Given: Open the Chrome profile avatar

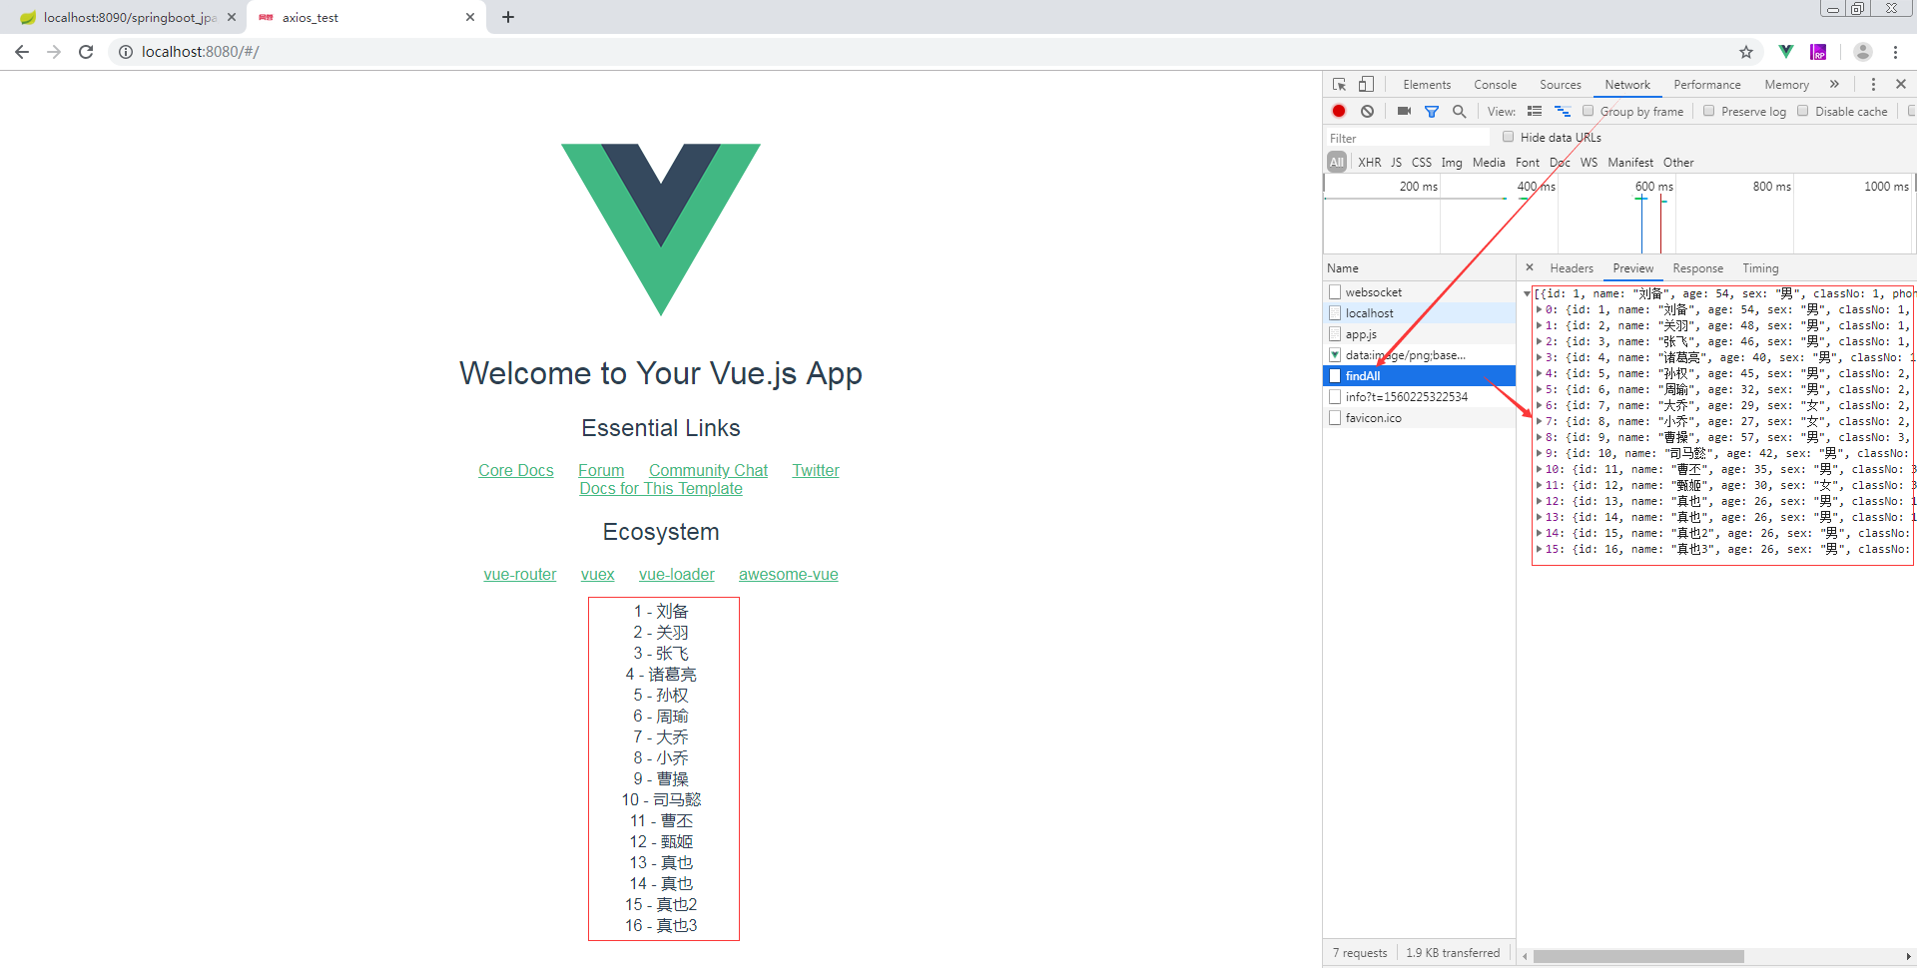Looking at the screenshot, I should pyautogui.click(x=1863, y=52).
